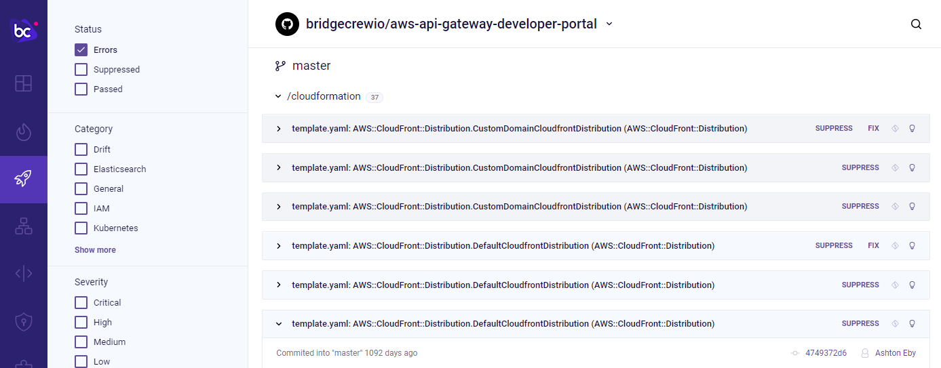Click the search magnifier icon
Image resolution: width=941 pixels, height=368 pixels.
pyautogui.click(x=916, y=24)
